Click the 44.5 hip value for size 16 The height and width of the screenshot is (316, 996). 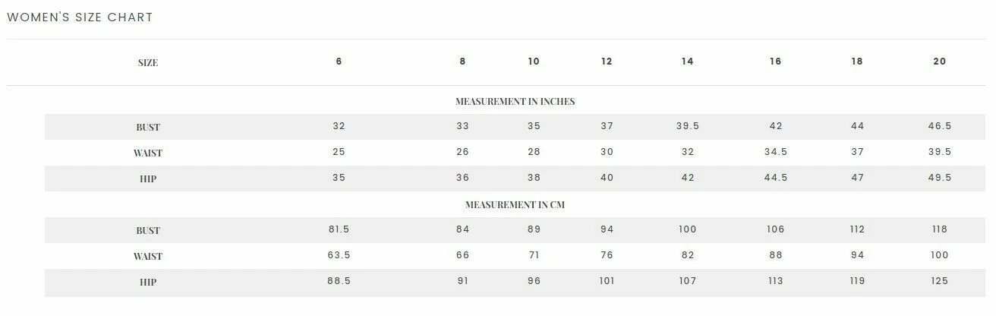(775, 178)
